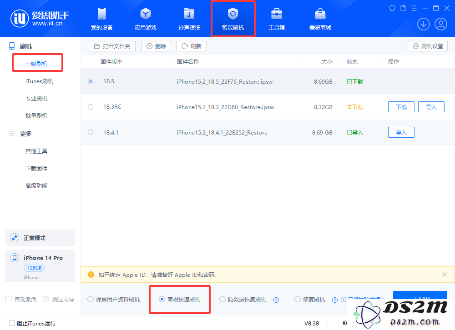Enable the 自动激活 checkbox

coord(8,299)
